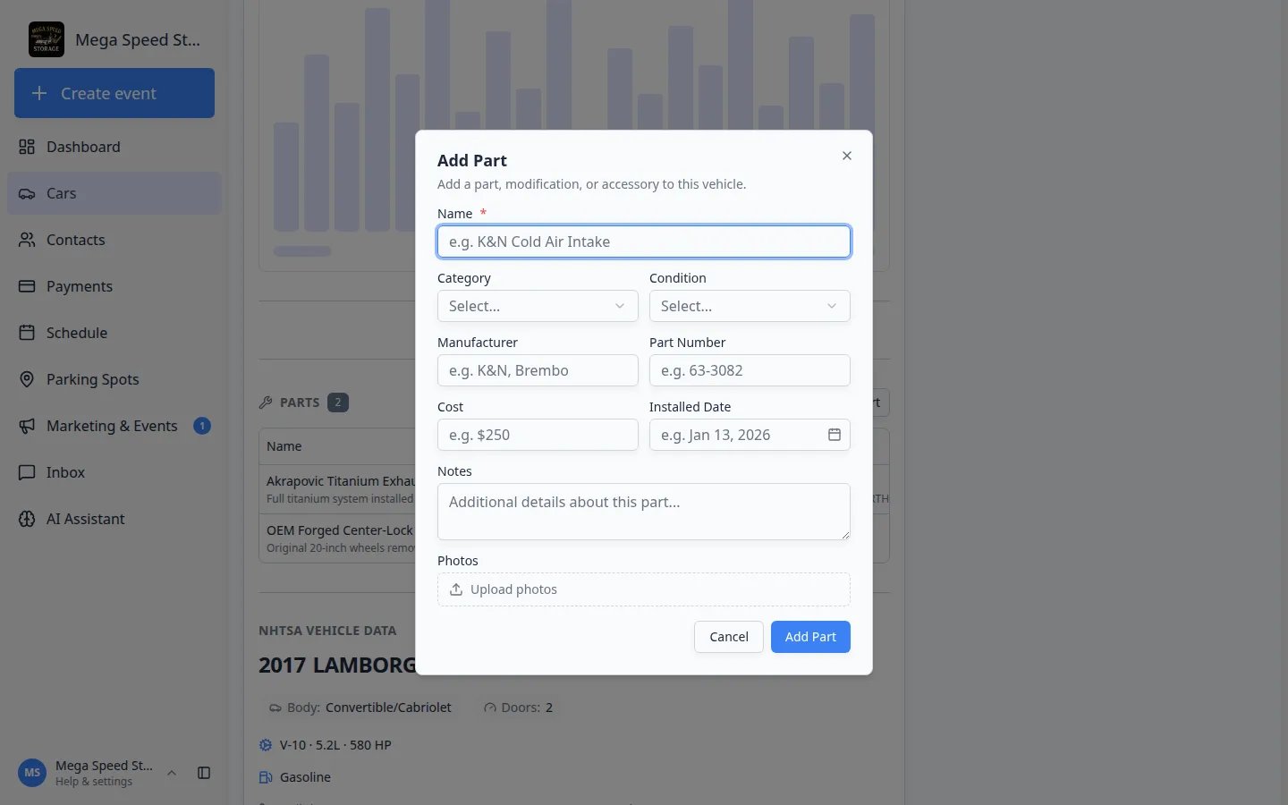Open calendar picker in Installed Date field

[835, 435]
